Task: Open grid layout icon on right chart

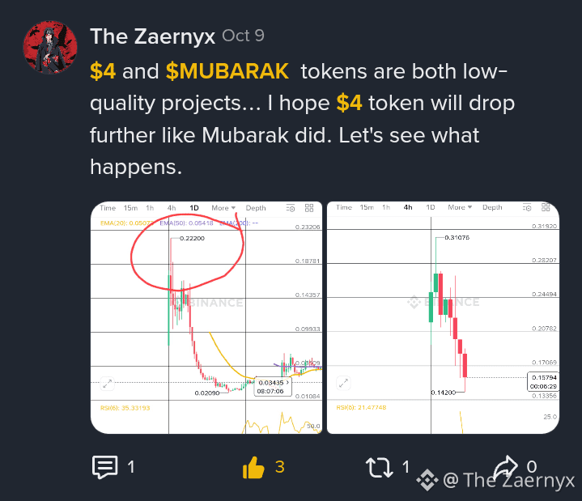Action: pos(546,207)
